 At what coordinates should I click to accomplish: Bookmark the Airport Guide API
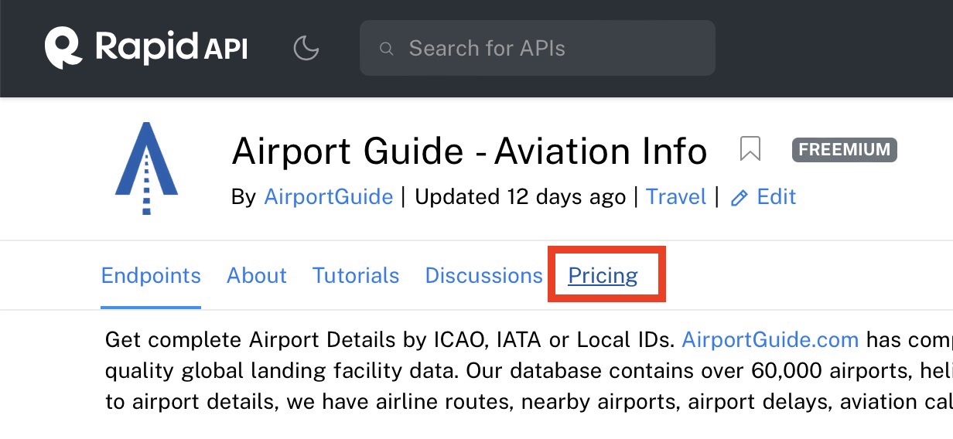tap(750, 148)
